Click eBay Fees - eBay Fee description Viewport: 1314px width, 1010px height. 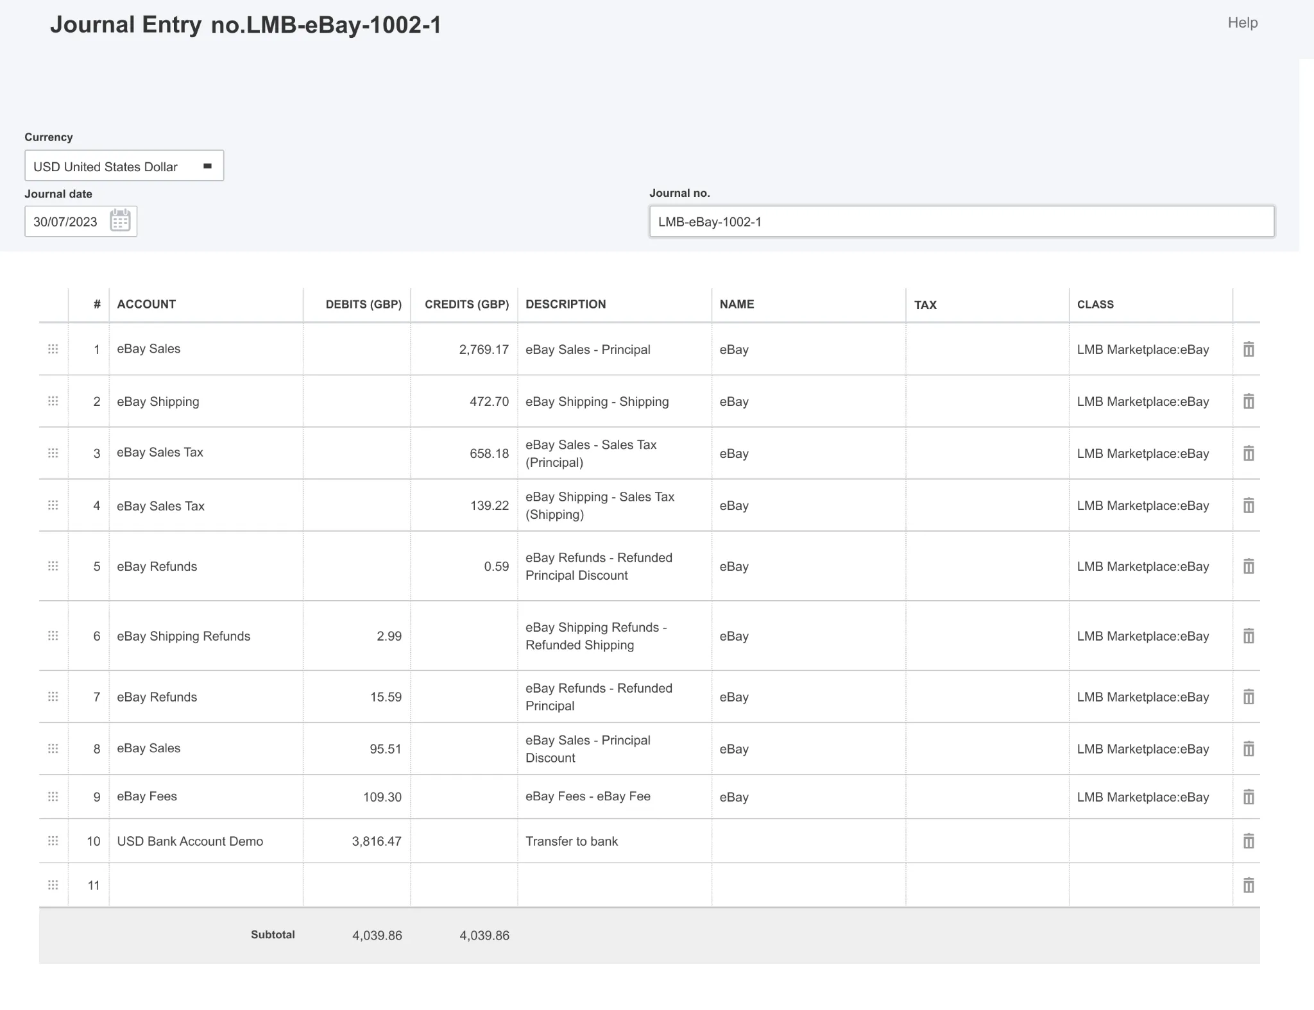point(588,796)
